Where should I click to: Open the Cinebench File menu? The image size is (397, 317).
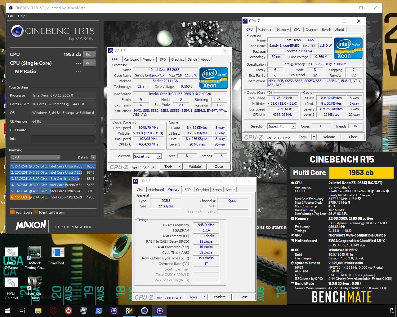tap(11, 16)
